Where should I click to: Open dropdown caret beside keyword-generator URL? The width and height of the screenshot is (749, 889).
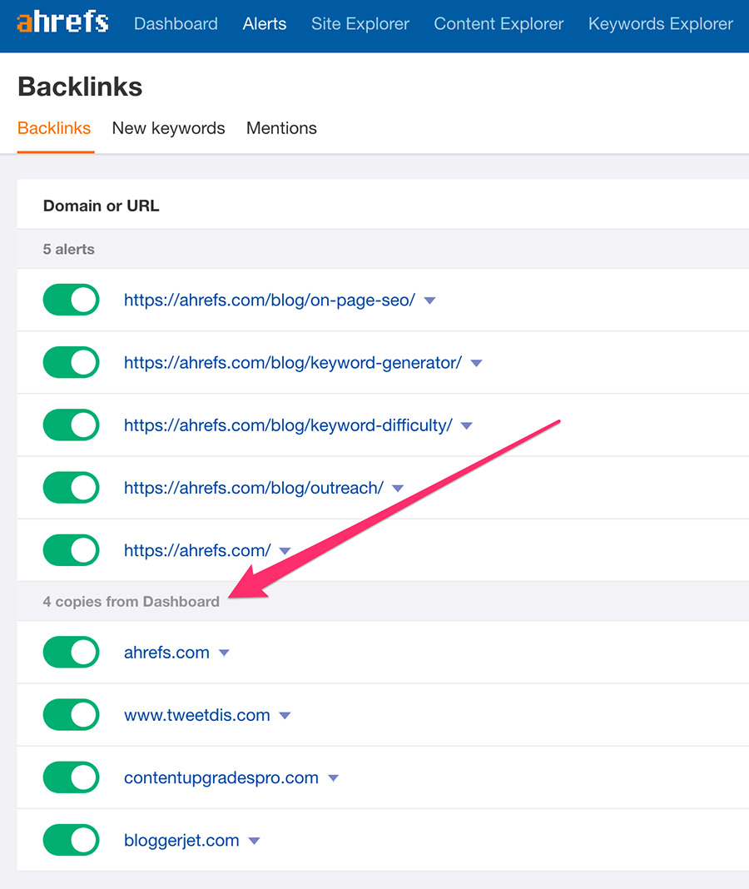click(476, 363)
